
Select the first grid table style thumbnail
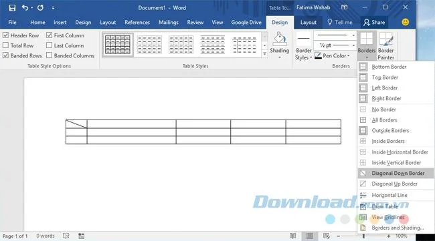pos(118,45)
